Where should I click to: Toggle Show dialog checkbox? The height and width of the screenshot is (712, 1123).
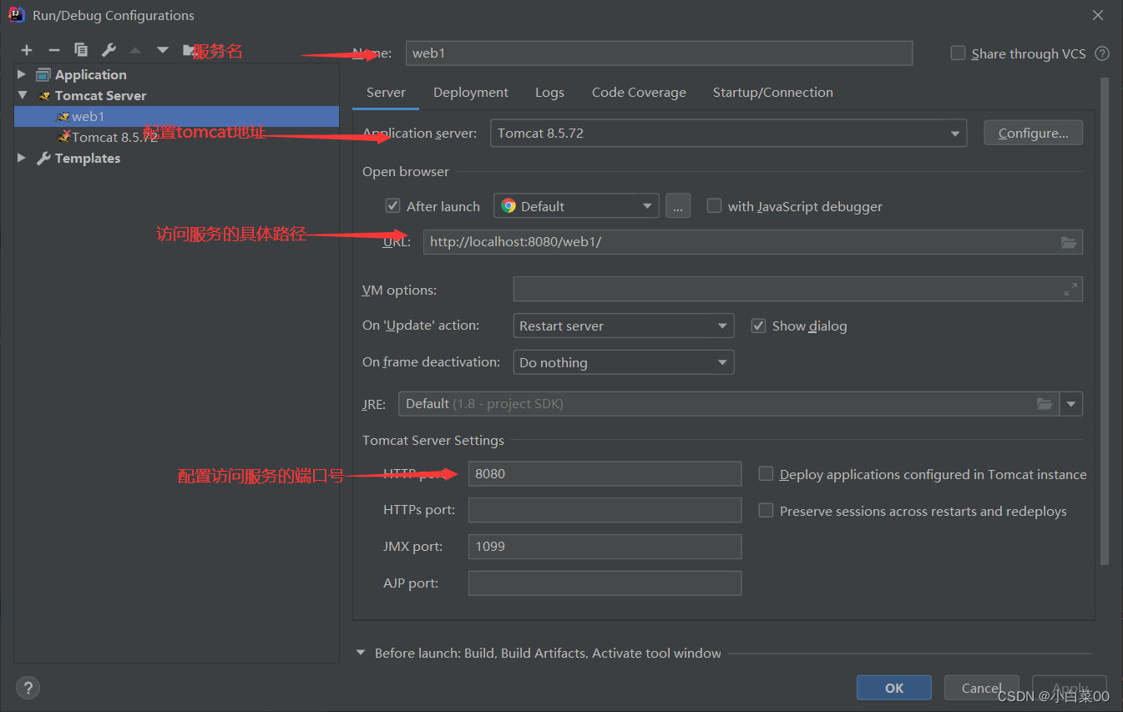(x=758, y=326)
